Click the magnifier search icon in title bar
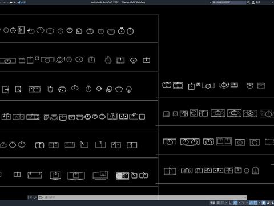The image size is (274, 206). (x=248, y=2)
